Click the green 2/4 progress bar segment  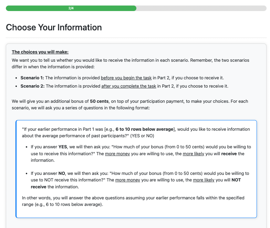(71, 8)
